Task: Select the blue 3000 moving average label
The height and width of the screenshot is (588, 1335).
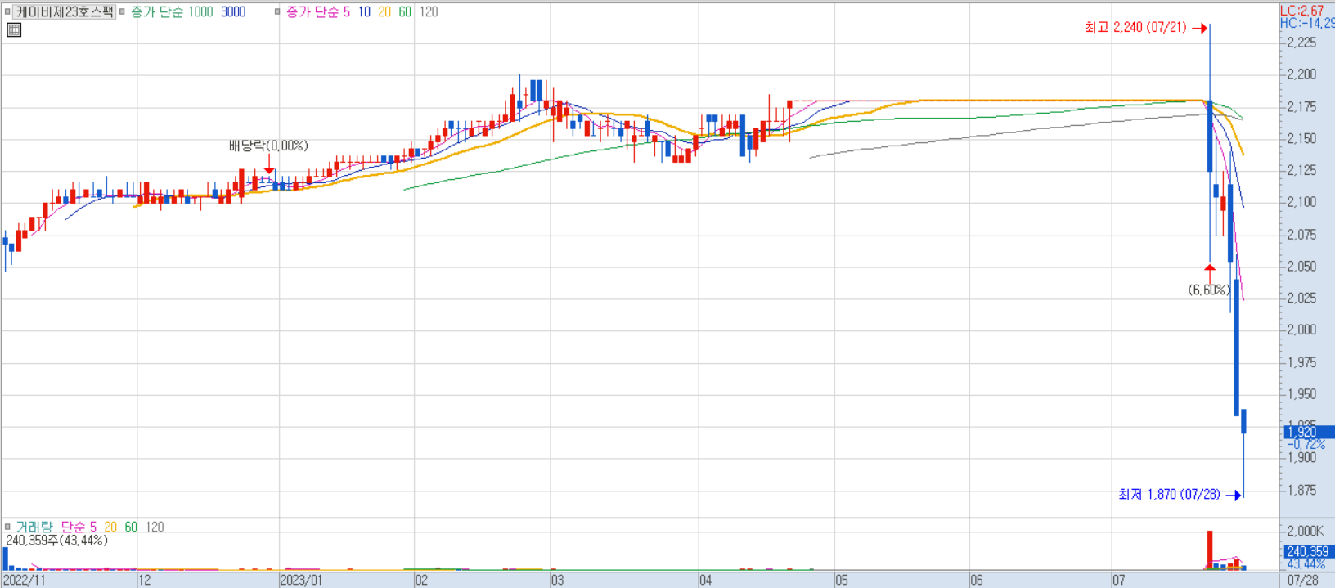Action: 233,11
